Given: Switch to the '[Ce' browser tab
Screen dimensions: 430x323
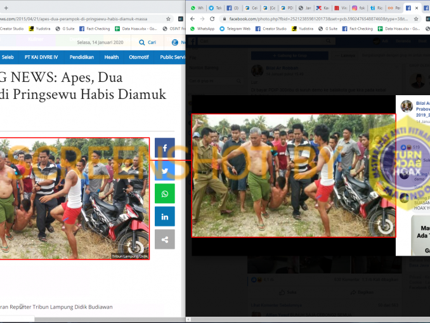Looking at the screenshot, I should click(269, 8).
